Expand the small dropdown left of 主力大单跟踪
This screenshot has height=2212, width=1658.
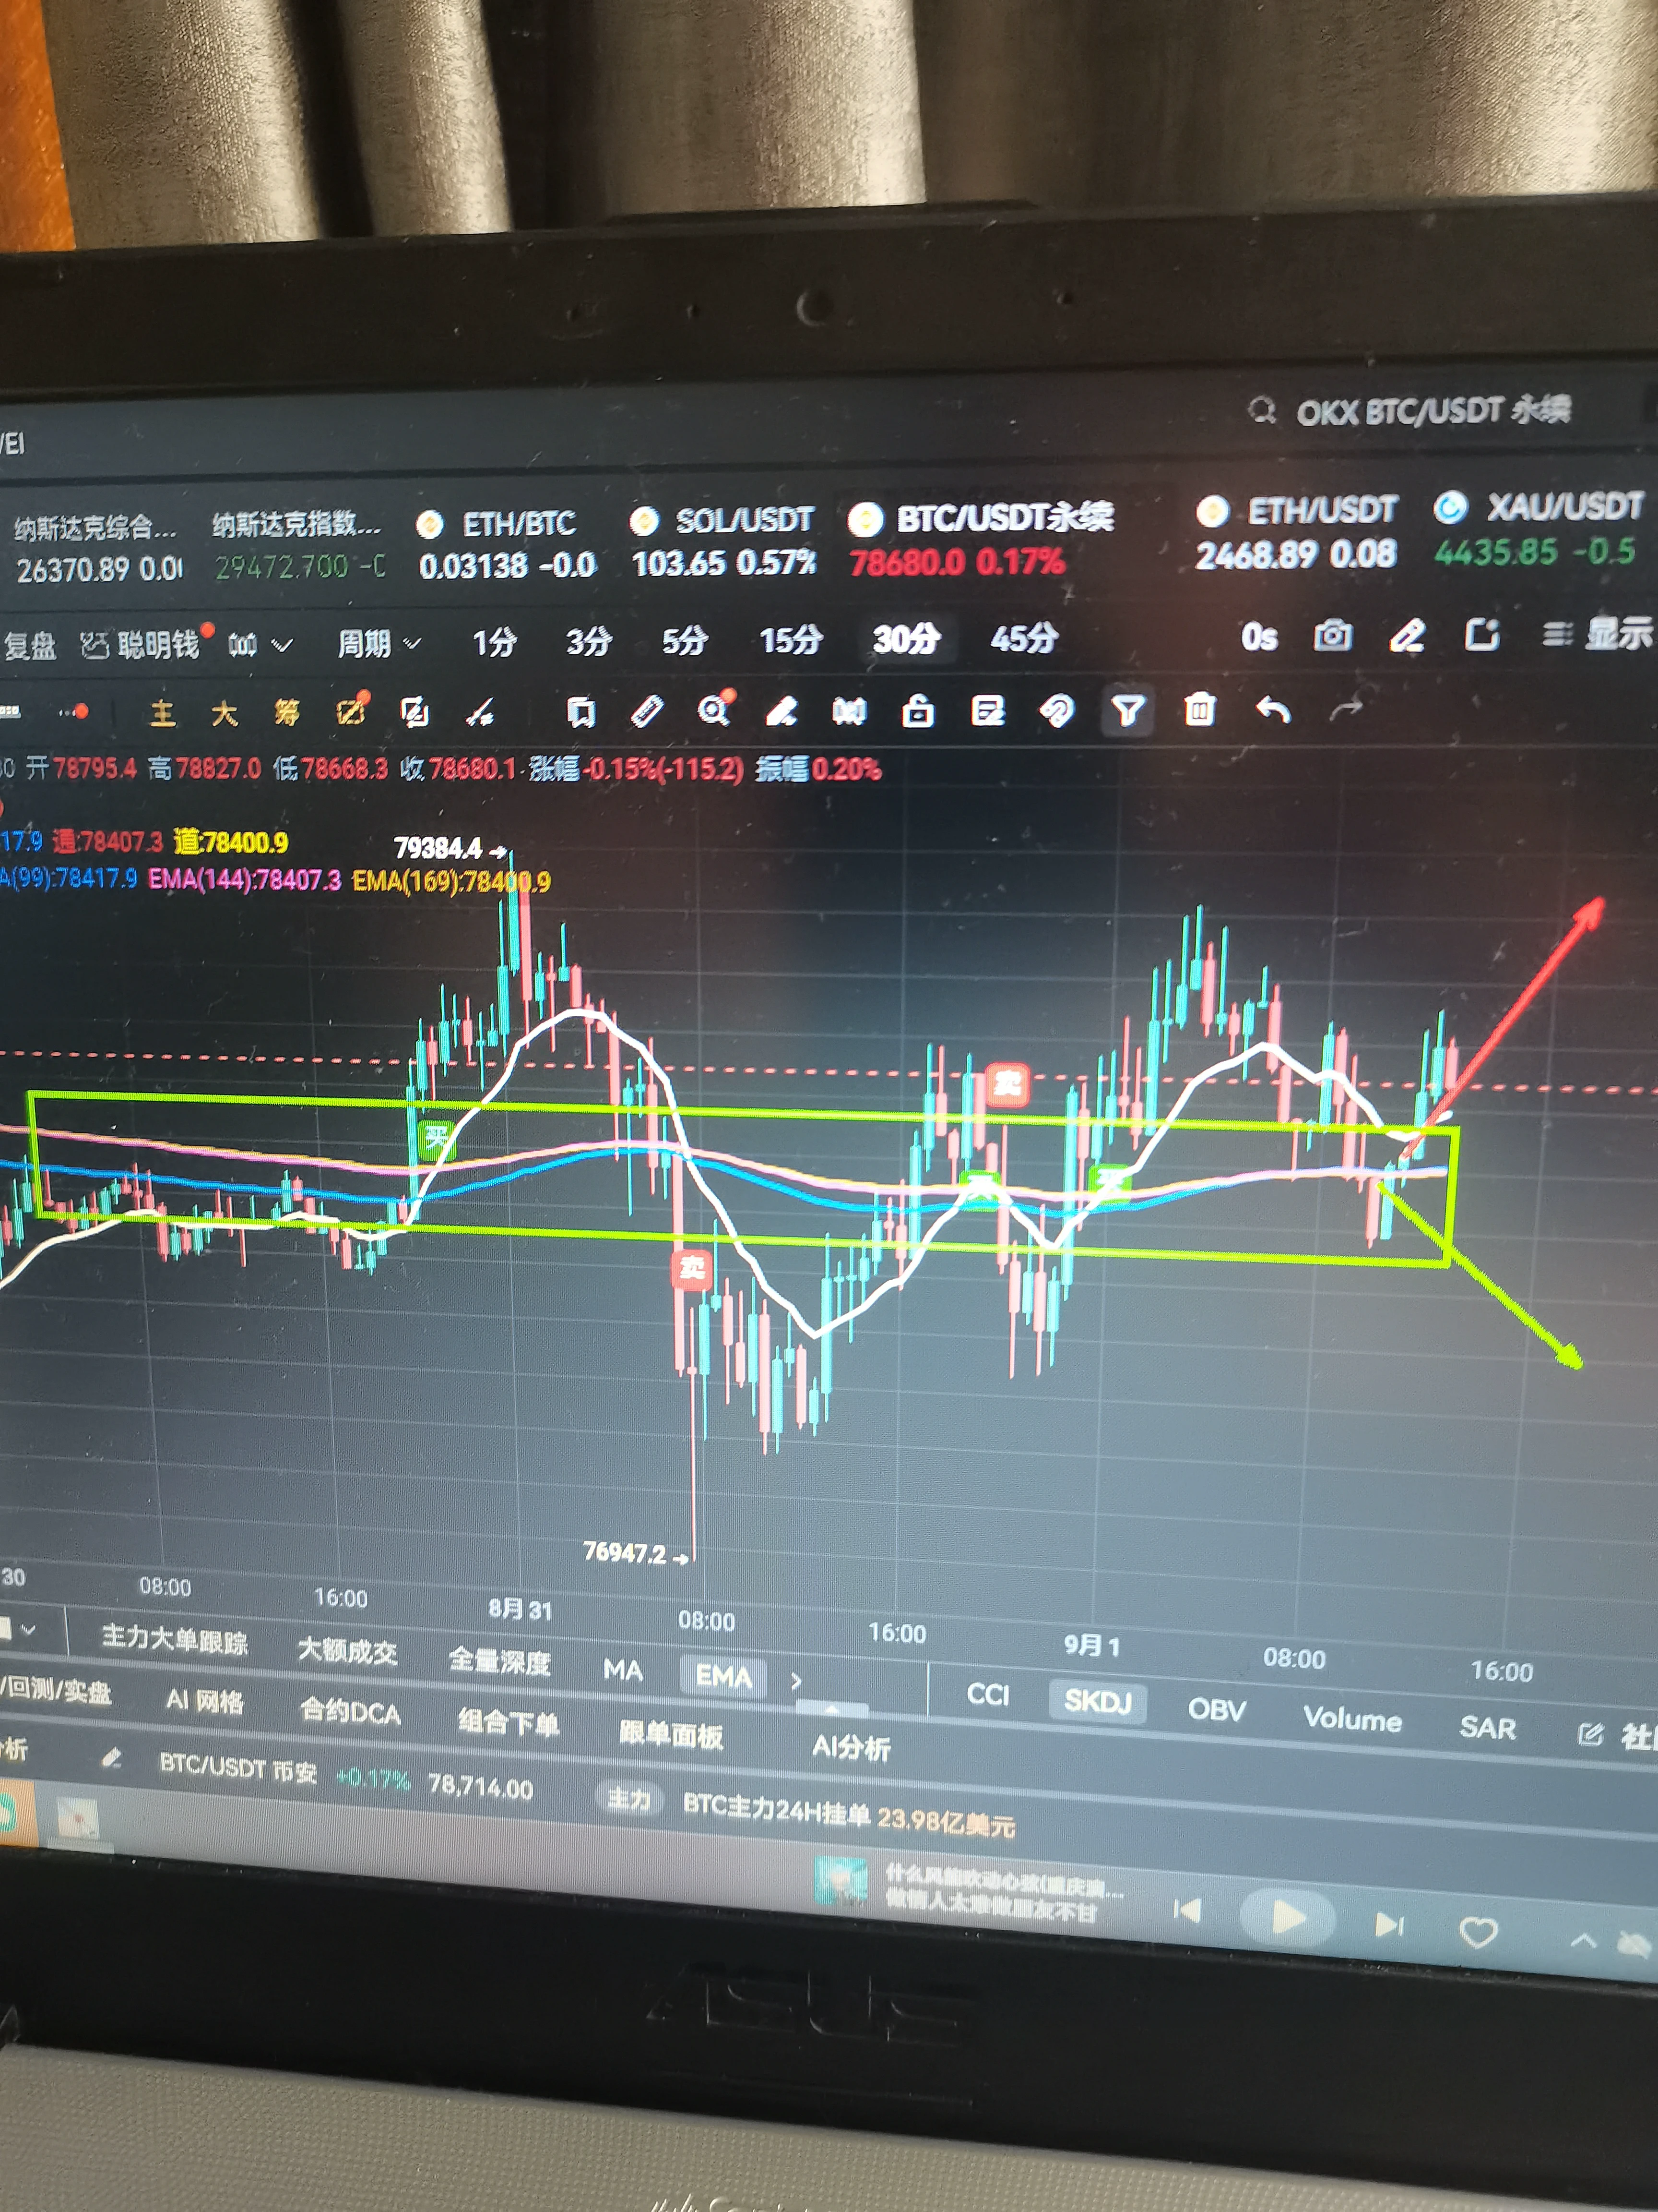(x=28, y=1630)
